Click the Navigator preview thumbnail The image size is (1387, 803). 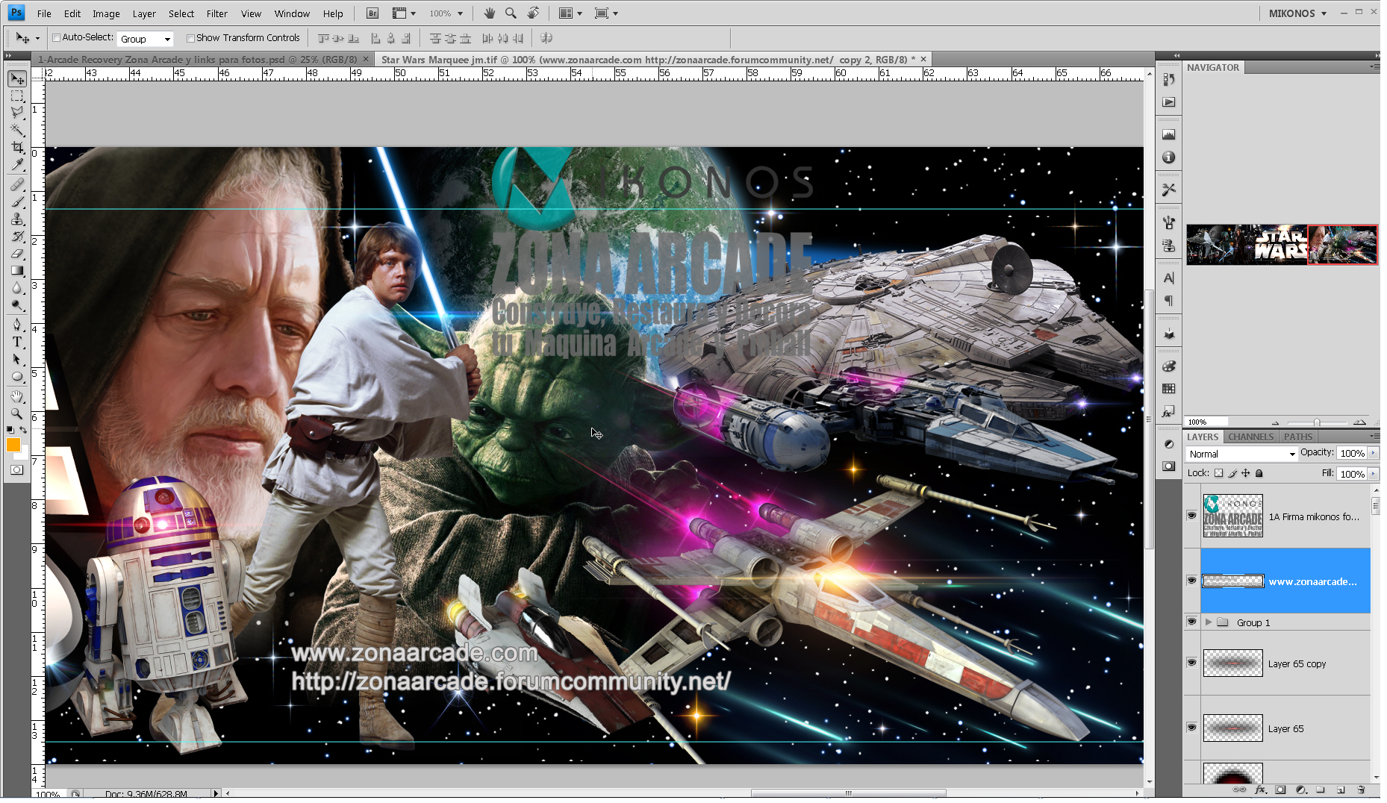1282,245
